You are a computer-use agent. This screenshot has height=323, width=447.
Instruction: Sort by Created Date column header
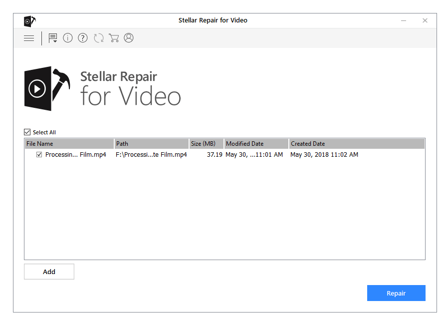pyautogui.click(x=357, y=144)
